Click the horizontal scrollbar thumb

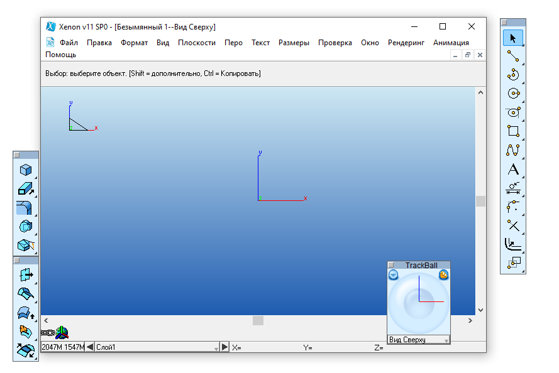pyautogui.click(x=258, y=321)
